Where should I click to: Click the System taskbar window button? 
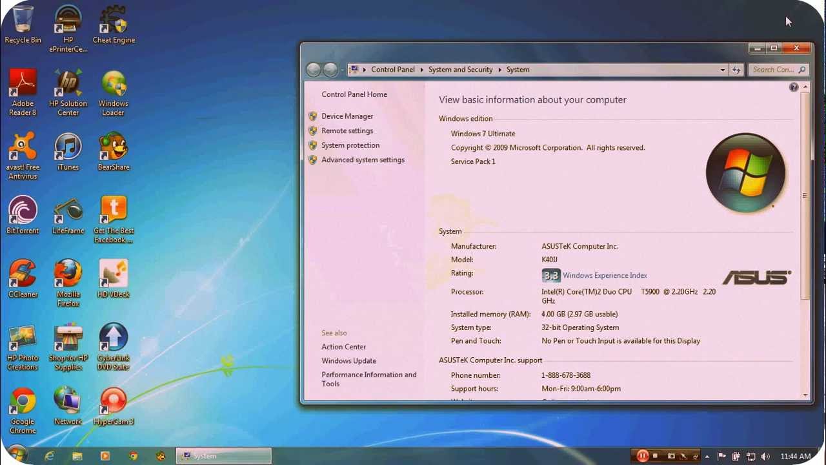click(223, 456)
